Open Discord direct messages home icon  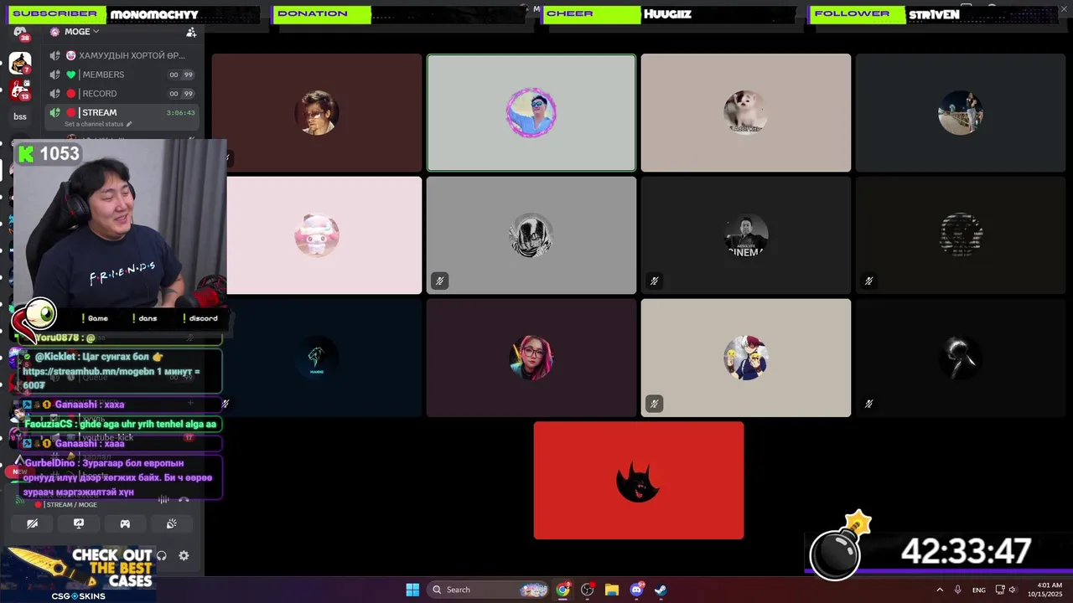(20, 33)
